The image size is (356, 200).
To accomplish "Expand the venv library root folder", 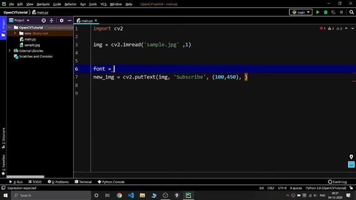I will pos(15,33).
